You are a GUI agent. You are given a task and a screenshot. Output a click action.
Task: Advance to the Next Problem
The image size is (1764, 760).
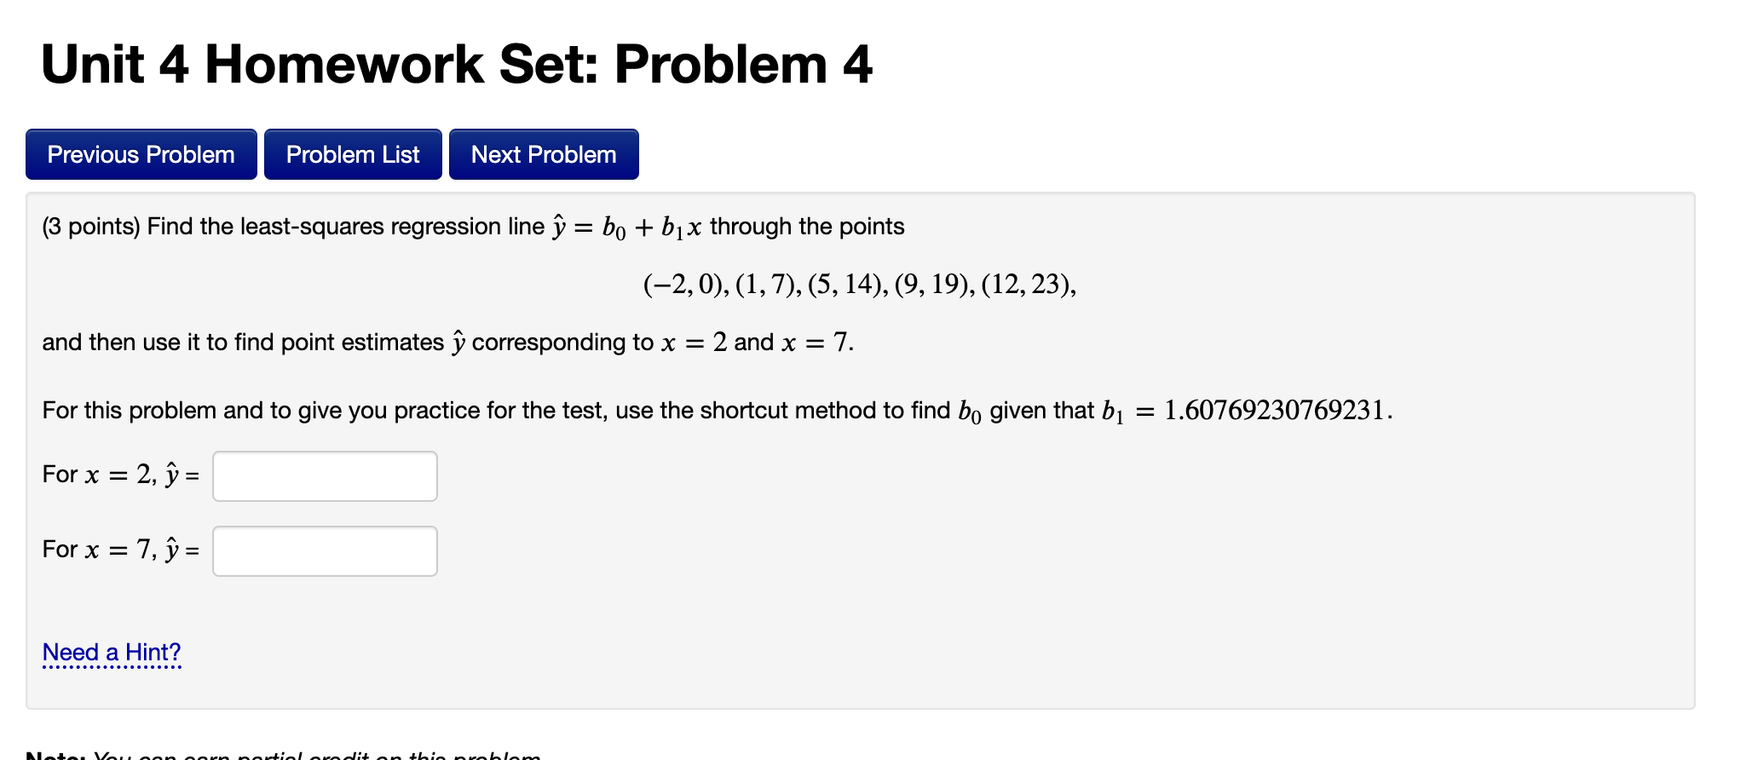click(544, 154)
